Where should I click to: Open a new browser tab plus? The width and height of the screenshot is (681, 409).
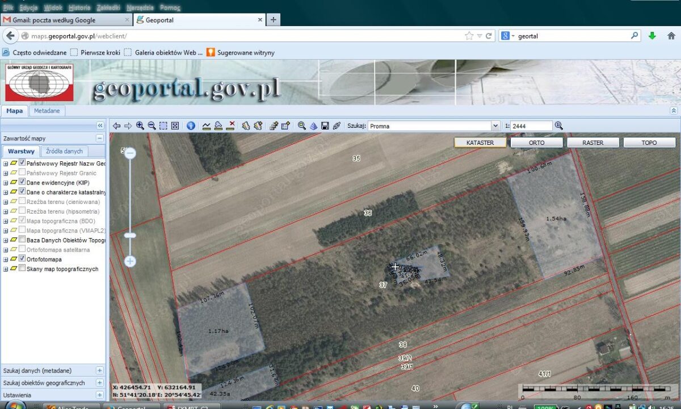274,20
